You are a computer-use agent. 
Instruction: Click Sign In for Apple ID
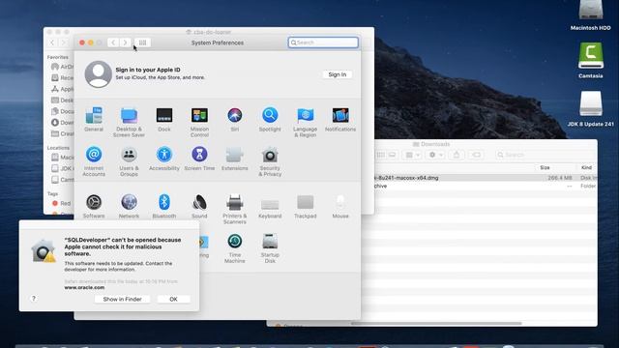click(x=338, y=74)
